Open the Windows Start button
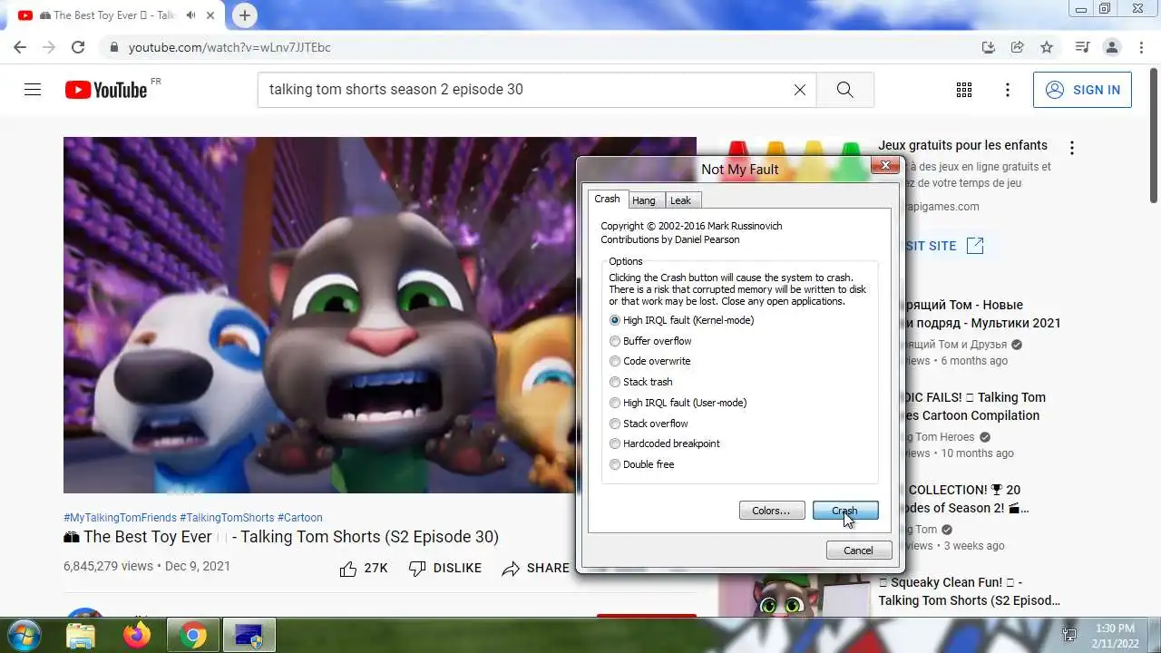1161x653 pixels. pyautogui.click(x=24, y=635)
